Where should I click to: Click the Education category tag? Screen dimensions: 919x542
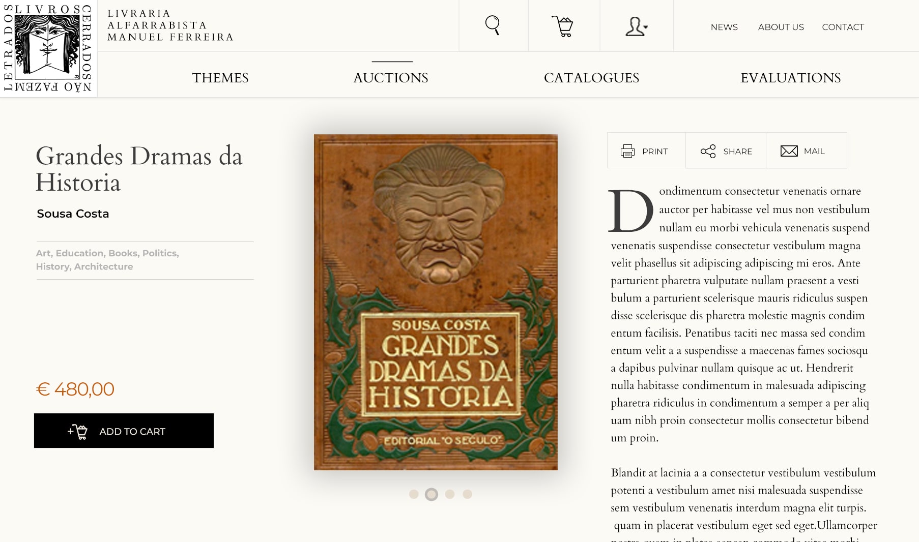[80, 253]
